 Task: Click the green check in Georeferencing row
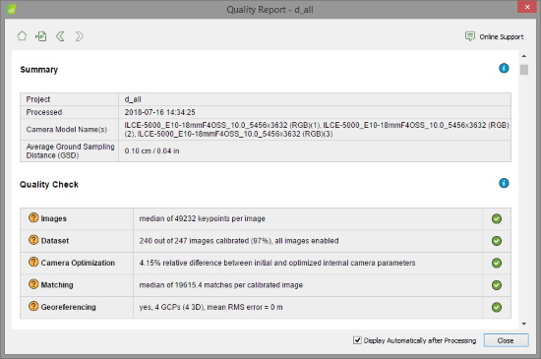pos(497,307)
